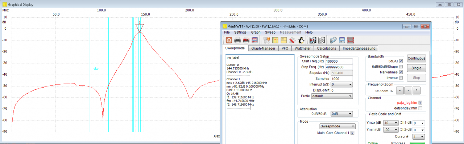Viewport: 464px width, 144px height.
Task: Open the File menu
Action: click(x=227, y=33)
